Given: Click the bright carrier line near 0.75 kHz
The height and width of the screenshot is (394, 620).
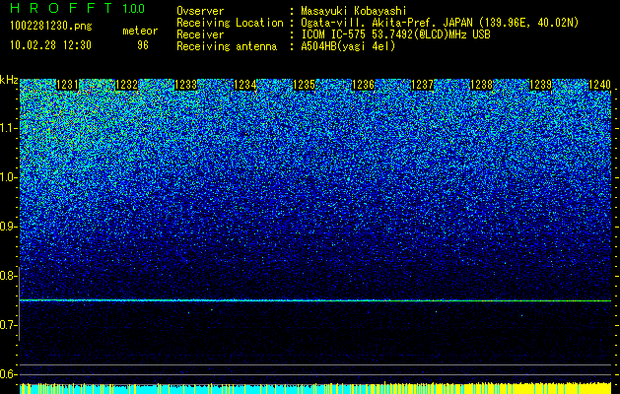Looking at the screenshot, I should 315,300.
